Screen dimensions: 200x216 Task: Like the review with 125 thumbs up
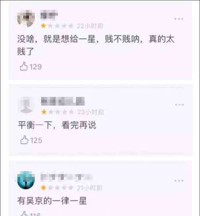point(24,140)
